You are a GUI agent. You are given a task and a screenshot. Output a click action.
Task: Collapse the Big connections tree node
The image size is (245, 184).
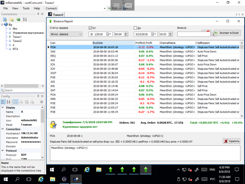[x=2, y=25]
